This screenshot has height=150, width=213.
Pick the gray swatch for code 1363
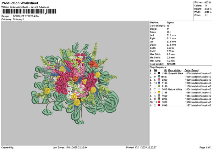(159, 96)
